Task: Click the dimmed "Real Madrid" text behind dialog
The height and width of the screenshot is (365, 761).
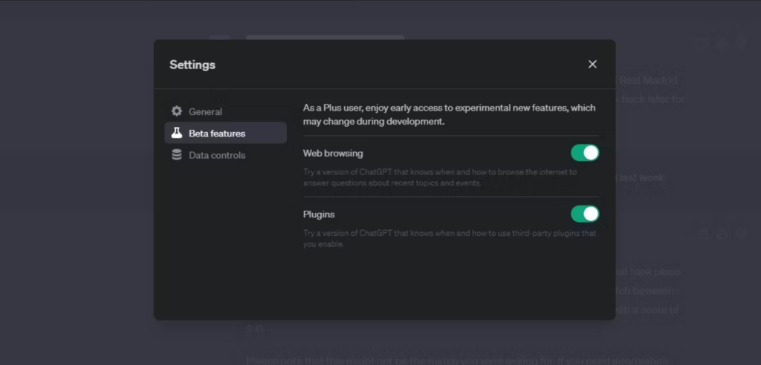Action: [648, 80]
